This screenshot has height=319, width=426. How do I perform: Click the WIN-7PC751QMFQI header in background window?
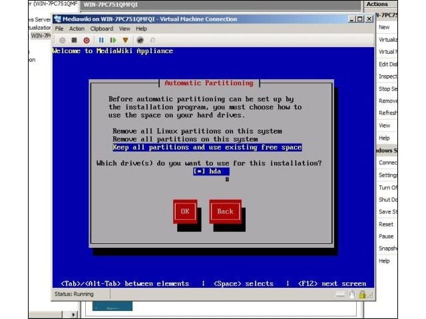tap(110, 5)
